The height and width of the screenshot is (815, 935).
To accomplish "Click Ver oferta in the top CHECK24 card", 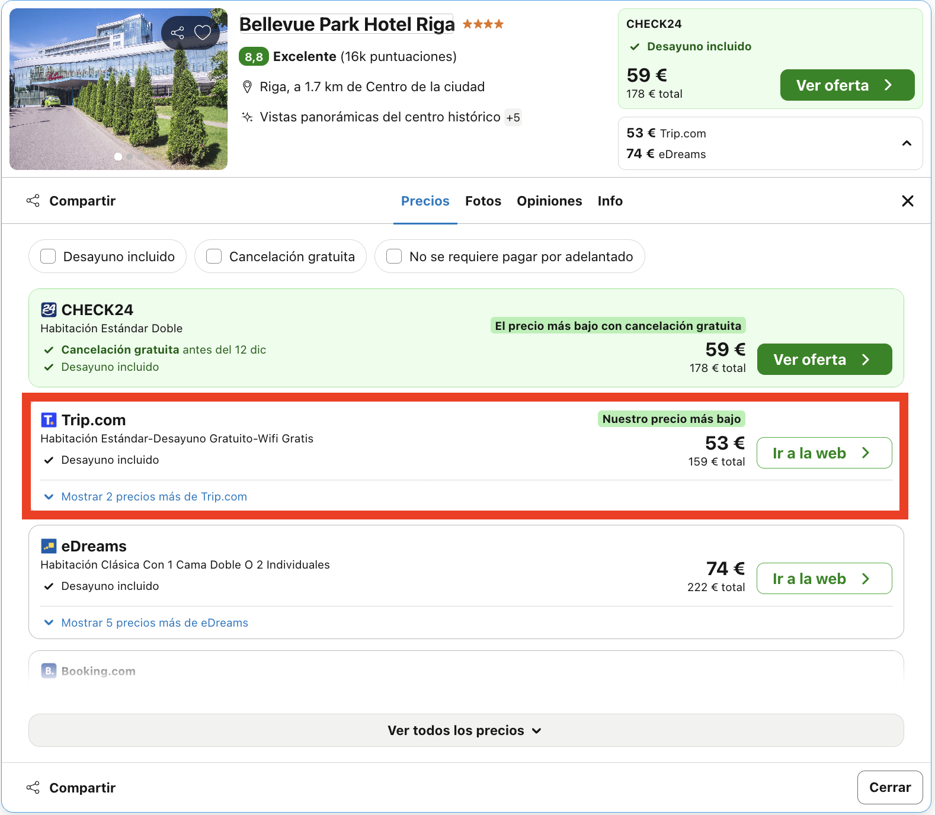I will pyautogui.click(x=847, y=85).
